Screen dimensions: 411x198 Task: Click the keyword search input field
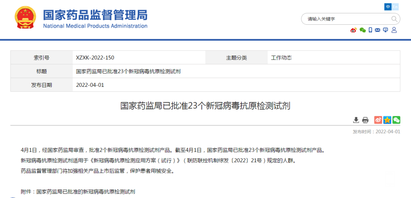point(346,19)
